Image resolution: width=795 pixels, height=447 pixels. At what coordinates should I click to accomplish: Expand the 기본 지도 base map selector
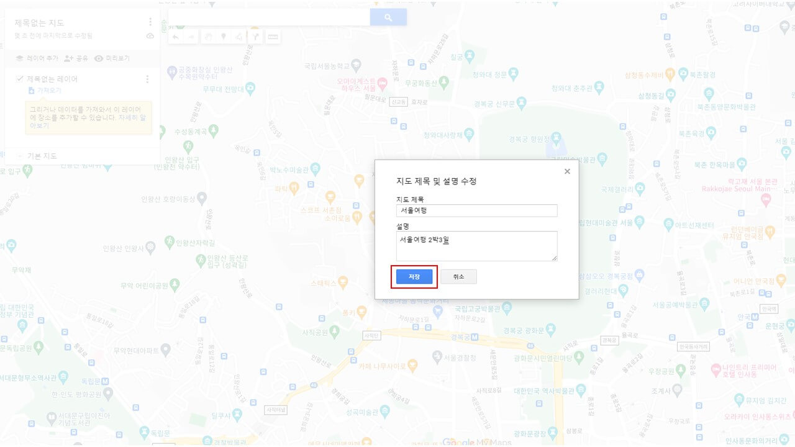point(20,156)
